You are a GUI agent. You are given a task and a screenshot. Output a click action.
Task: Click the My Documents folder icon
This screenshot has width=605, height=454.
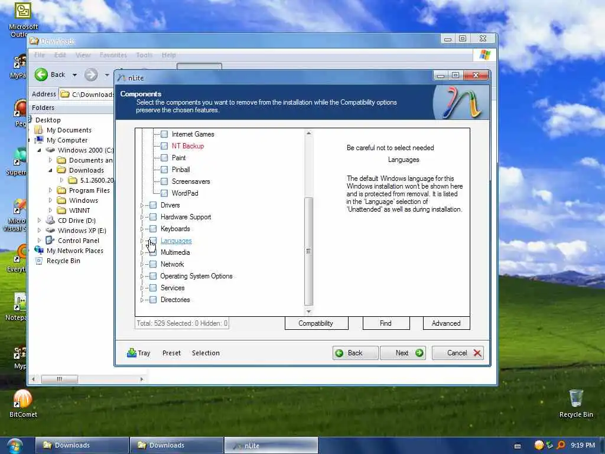point(38,129)
